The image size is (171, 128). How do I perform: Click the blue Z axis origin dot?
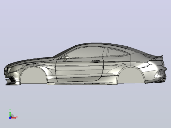(x=10, y=118)
